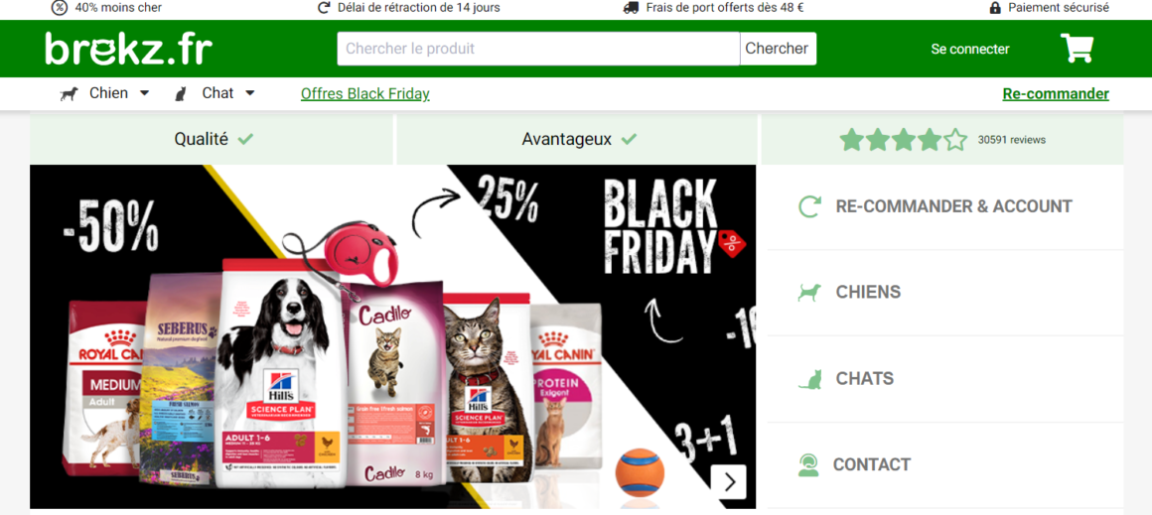
Task: Focus the Chercher le produit search field
Action: point(538,49)
